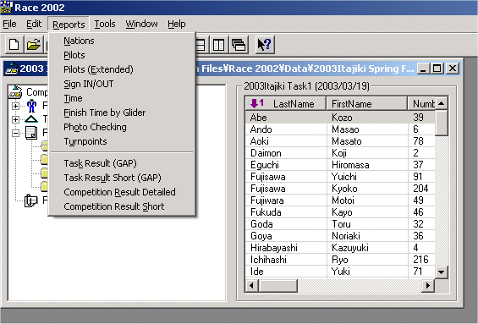Viewport: 478px width, 324px height.
Task: Choose Task Result Short (GAP)
Action: pyautogui.click(x=122, y=178)
